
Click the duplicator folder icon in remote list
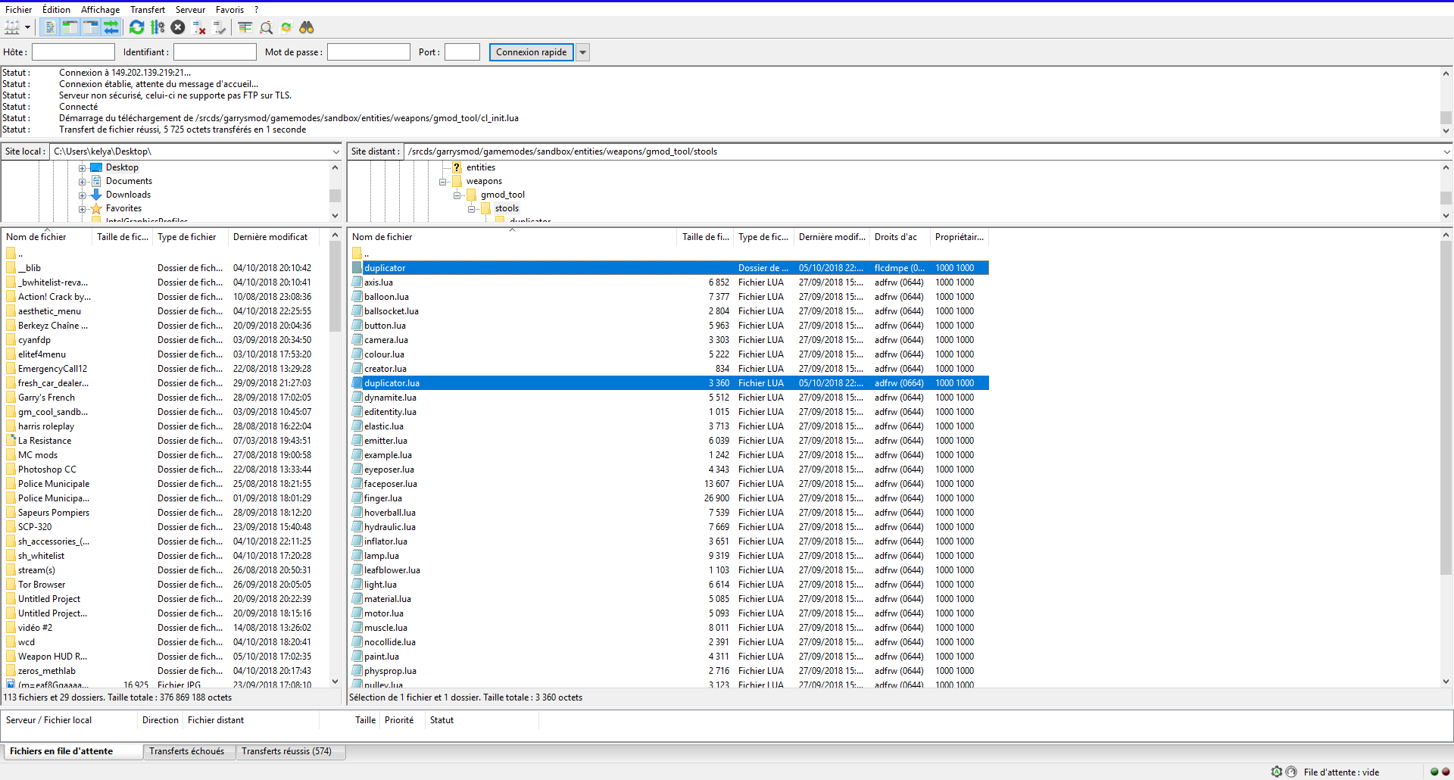pyautogui.click(x=357, y=268)
